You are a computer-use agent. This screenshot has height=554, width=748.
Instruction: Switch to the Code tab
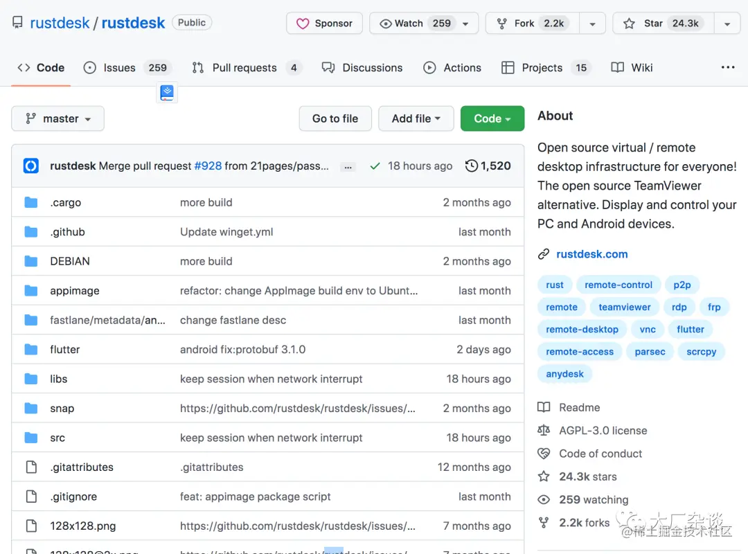pos(41,68)
